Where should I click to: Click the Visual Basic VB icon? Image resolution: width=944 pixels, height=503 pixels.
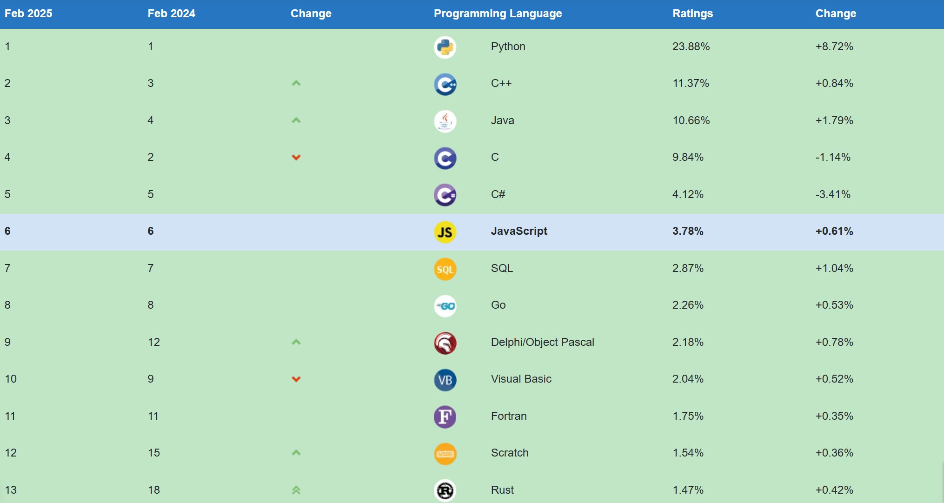coord(445,380)
